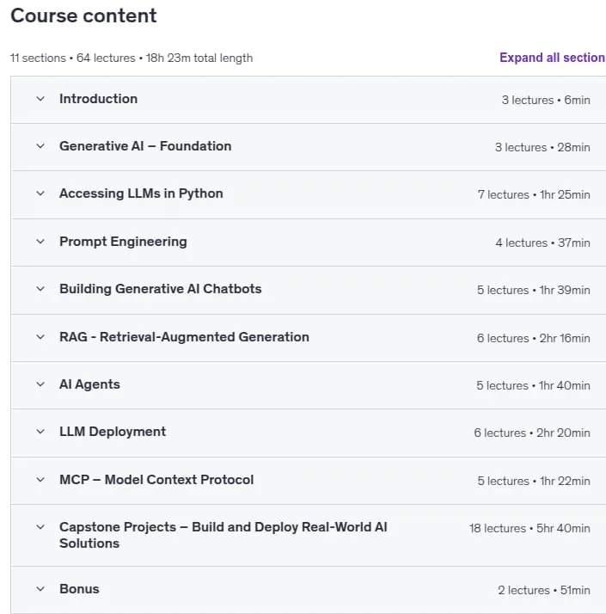Click the 7 lectures • 1hr 25min label

[x=534, y=194]
